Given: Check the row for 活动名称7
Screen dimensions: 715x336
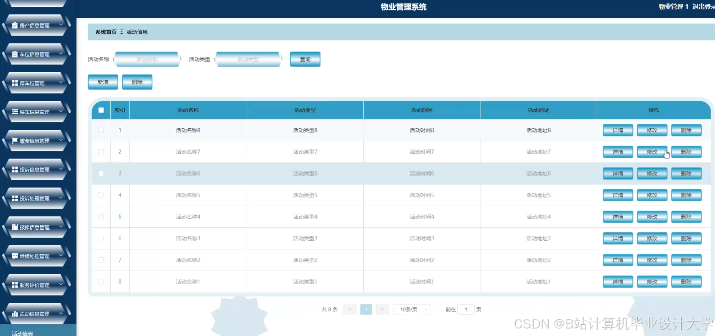Looking at the screenshot, I should point(101,152).
